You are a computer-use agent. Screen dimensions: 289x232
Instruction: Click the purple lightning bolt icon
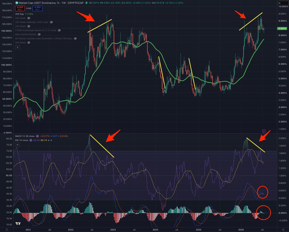pyautogui.click(x=264, y=131)
